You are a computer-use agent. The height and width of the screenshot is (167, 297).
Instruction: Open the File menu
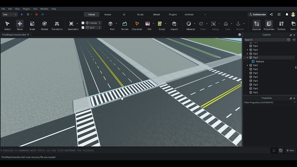coord(3,9)
